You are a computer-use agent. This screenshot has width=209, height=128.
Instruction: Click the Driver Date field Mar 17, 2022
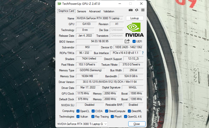[88, 87]
